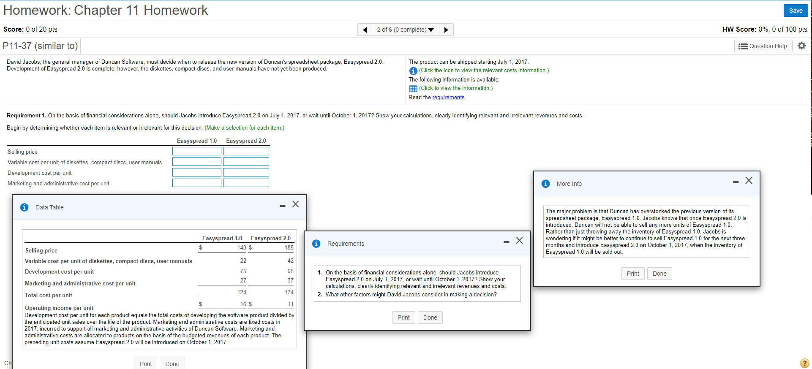Click 'Total cost per unit' row label
This screenshot has width=812, height=369.
tap(49, 295)
